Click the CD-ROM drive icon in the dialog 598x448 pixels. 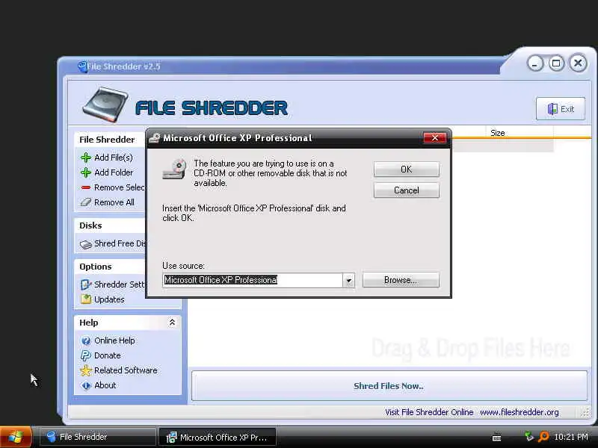tap(174, 169)
